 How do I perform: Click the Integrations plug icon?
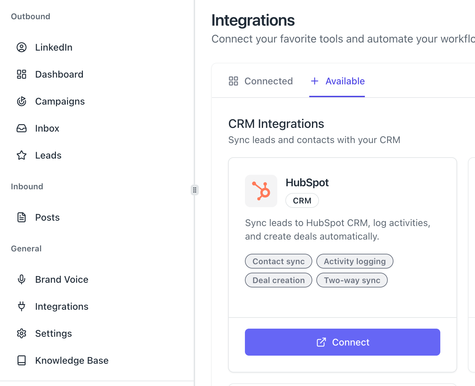coord(22,306)
